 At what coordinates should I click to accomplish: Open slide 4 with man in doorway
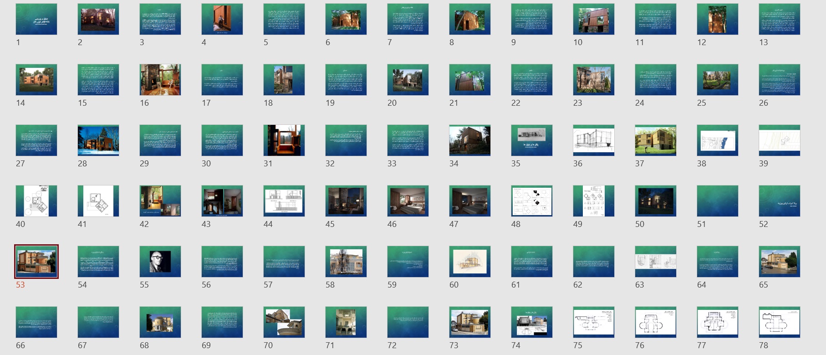click(222, 19)
